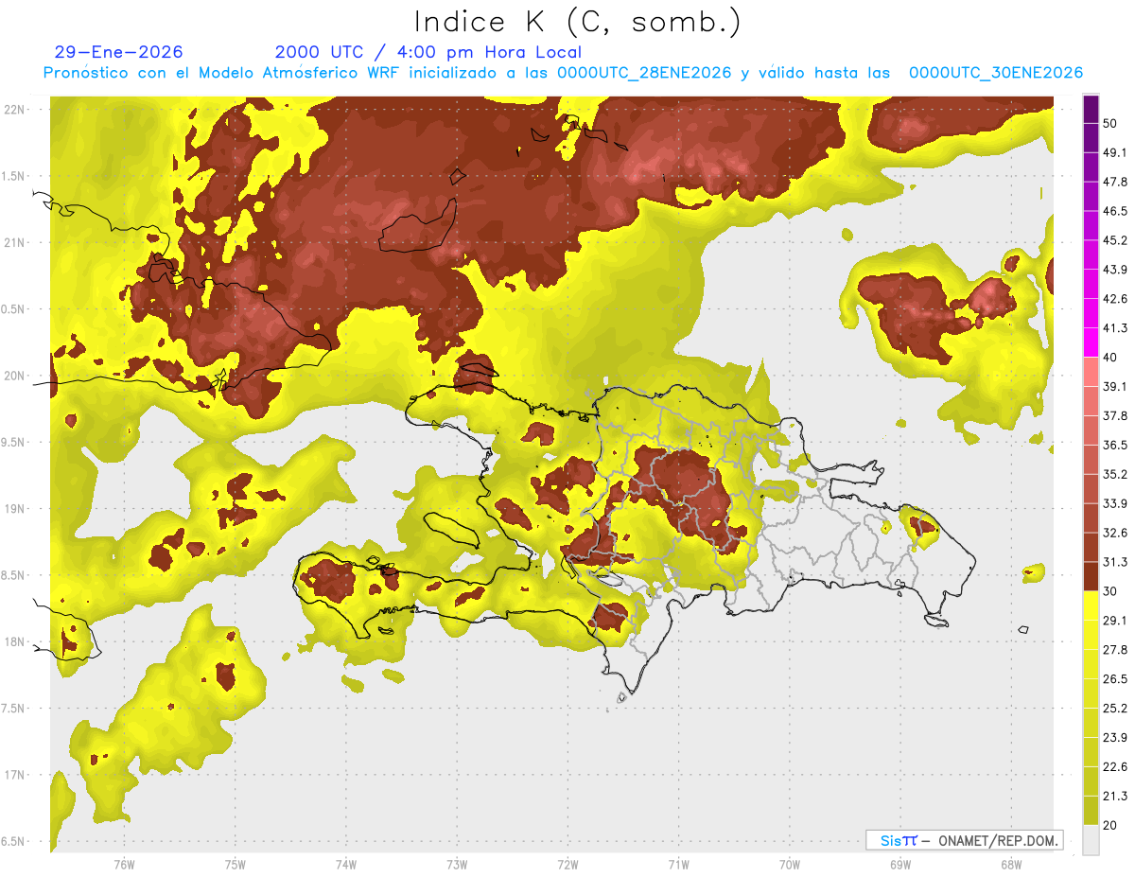Screen dimensions: 1135x877
Task: Click the 0000UTC_28ENE2026 initialization text
Action: 644,73
